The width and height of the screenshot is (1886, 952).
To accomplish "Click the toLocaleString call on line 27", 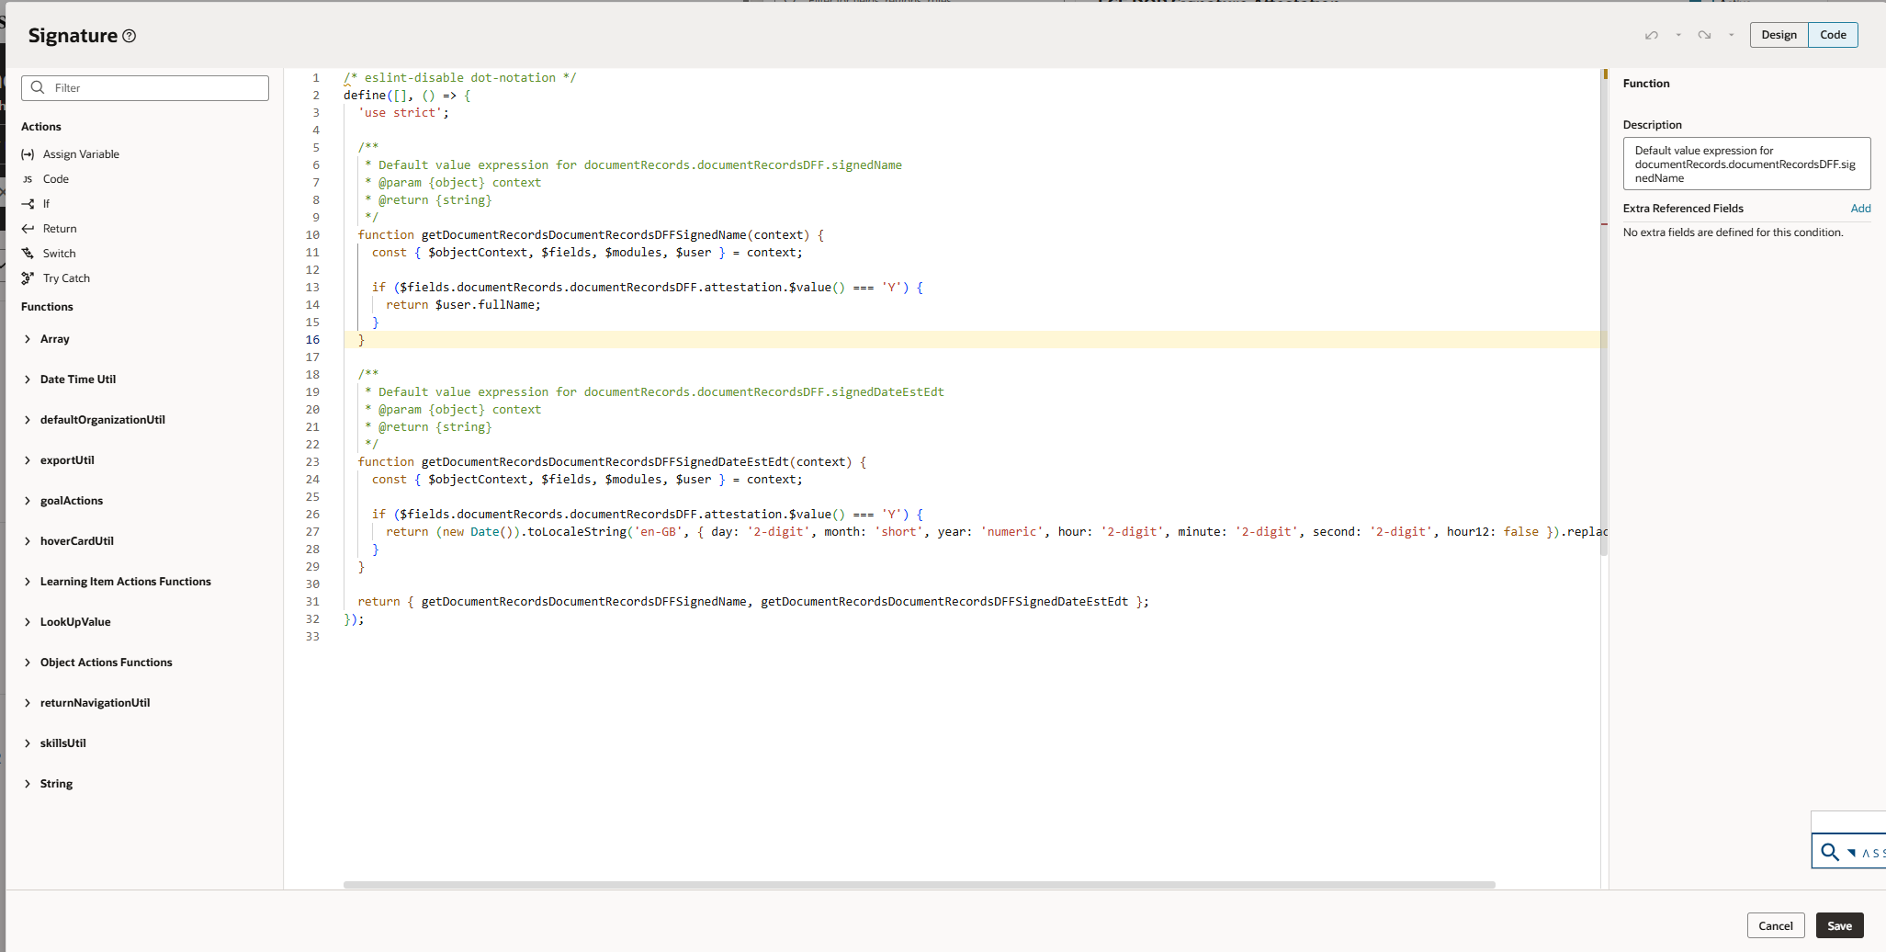I will pyautogui.click(x=577, y=532).
